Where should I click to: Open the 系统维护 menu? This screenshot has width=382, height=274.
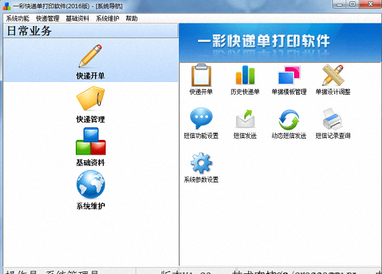coord(107,19)
